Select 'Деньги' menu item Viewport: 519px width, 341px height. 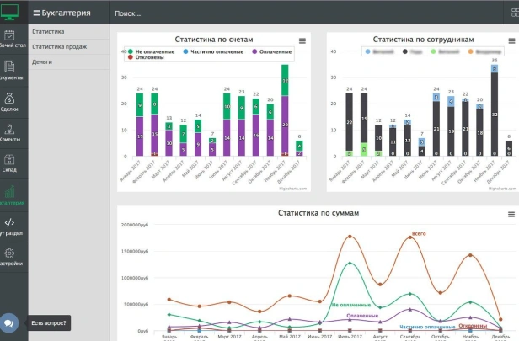[x=42, y=61]
